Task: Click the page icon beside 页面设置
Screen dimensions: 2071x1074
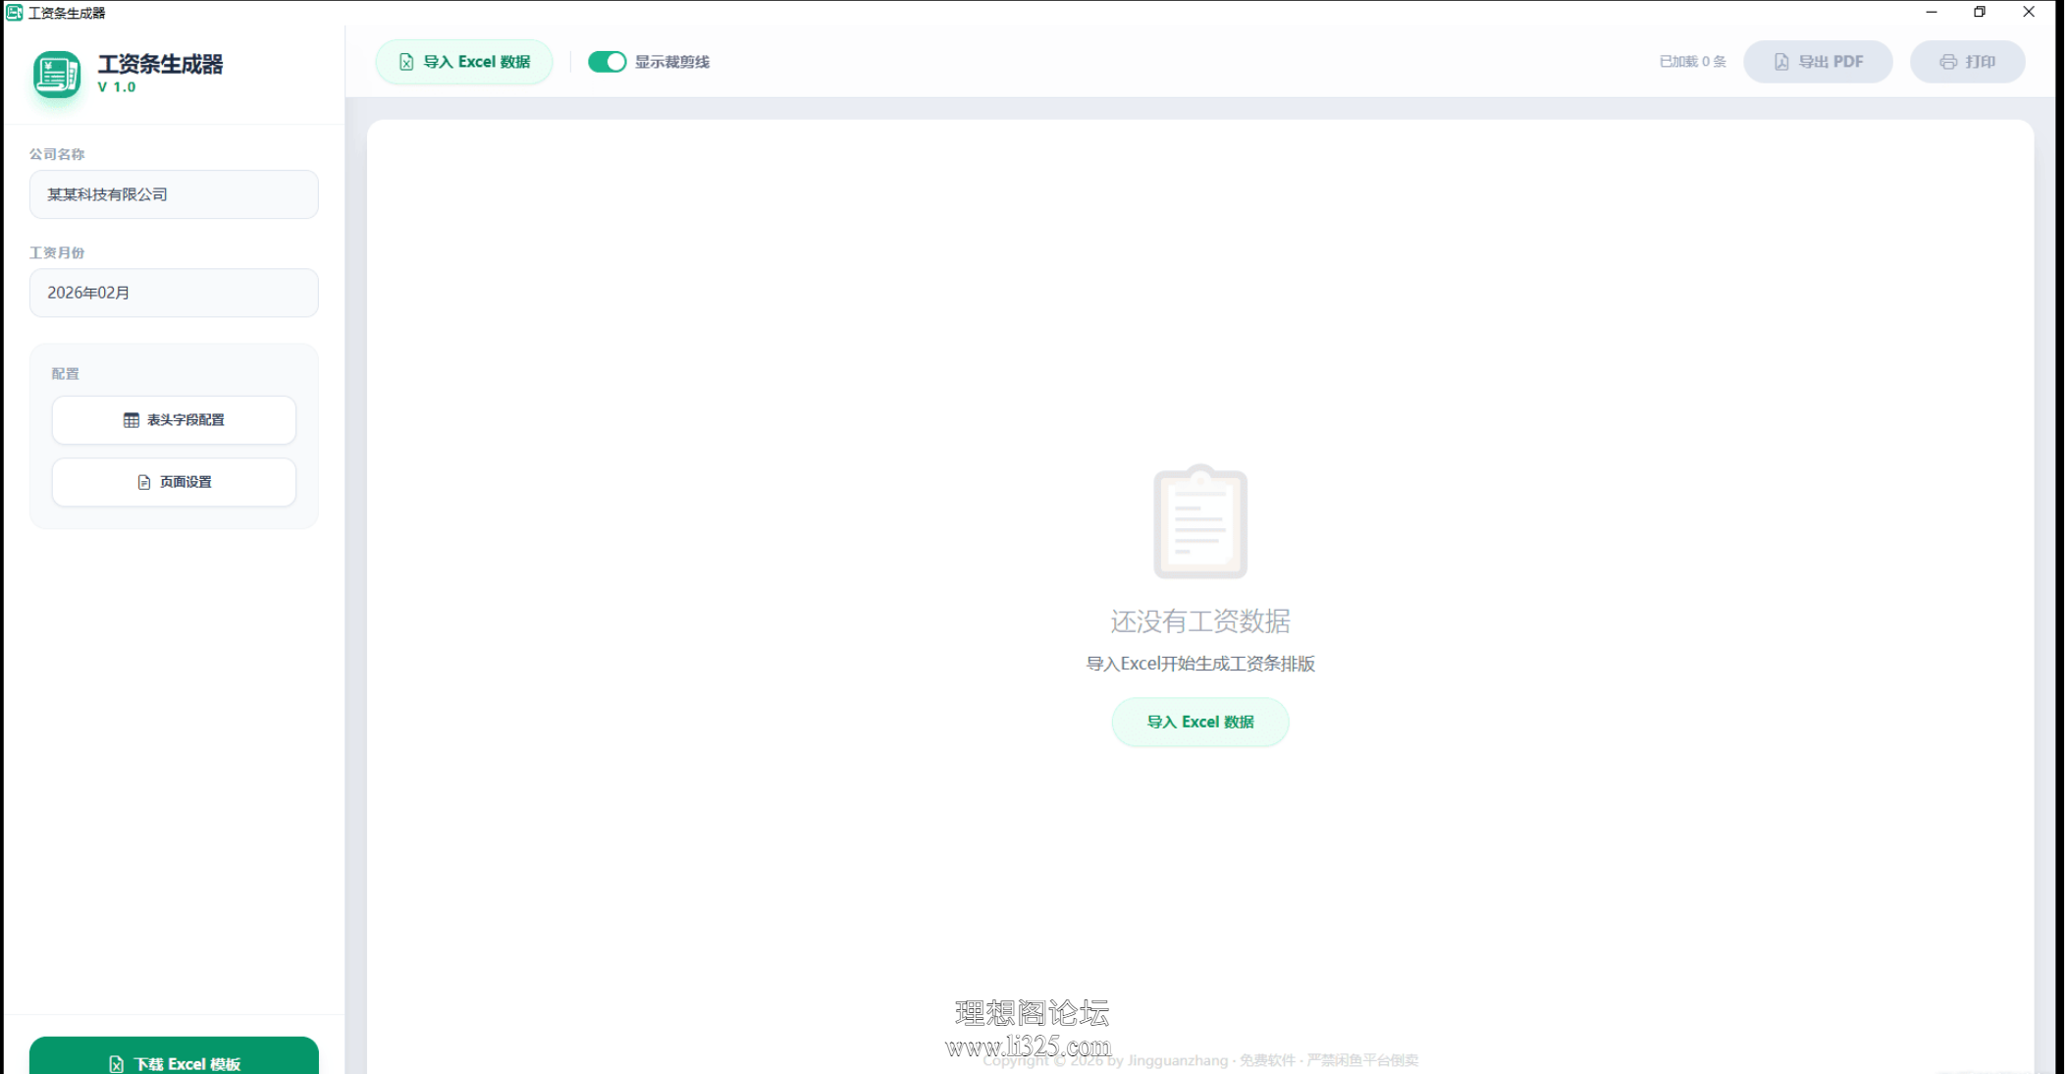Action: [x=144, y=482]
